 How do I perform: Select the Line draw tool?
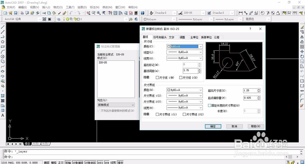point(3,27)
